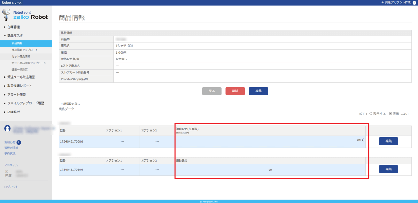This screenshot has width=418, height=203.
Task: Click 編集 button in the lower on row
Action: tap(388, 169)
